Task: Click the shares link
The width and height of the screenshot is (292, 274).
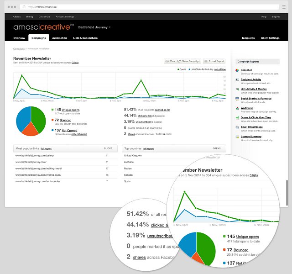Action: click(131, 134)
